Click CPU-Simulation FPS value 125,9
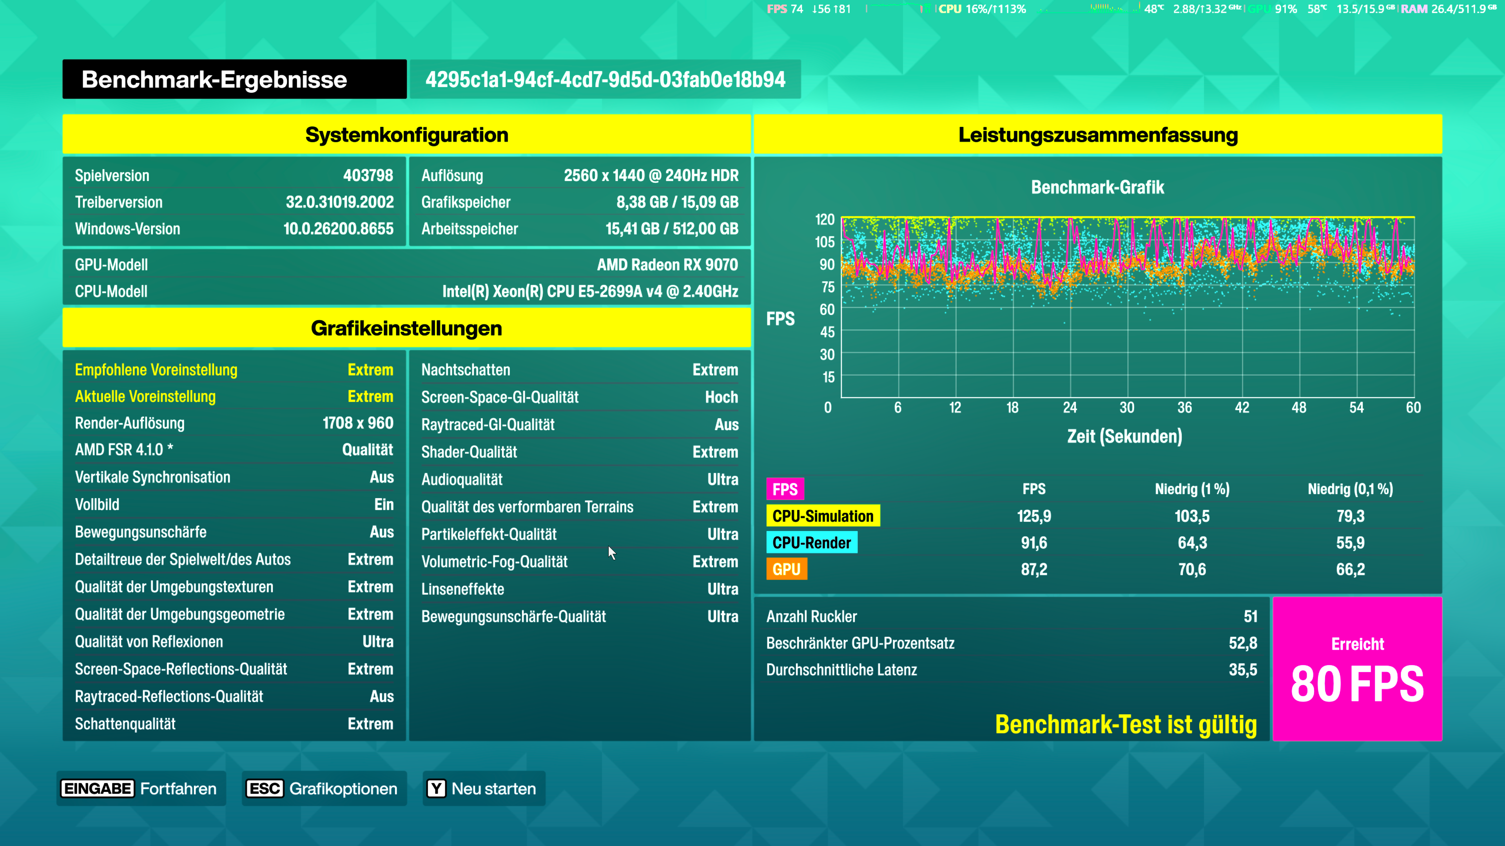This screenshot has width=1505, height=846. (x=1034, y=516)
